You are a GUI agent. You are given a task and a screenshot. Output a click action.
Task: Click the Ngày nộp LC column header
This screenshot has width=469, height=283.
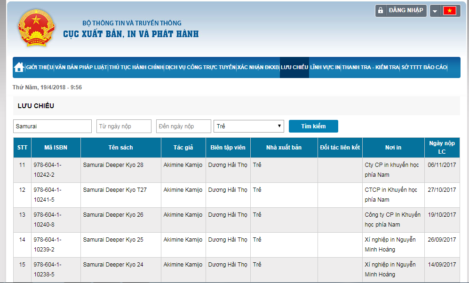(x=442, y=147)
